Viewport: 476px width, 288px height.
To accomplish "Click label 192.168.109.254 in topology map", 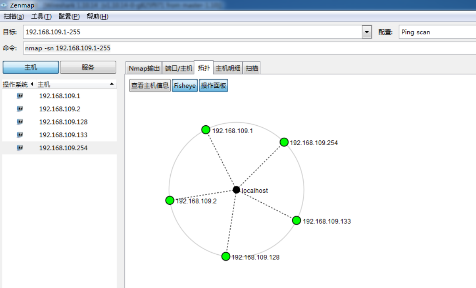I will coord(314,143).
